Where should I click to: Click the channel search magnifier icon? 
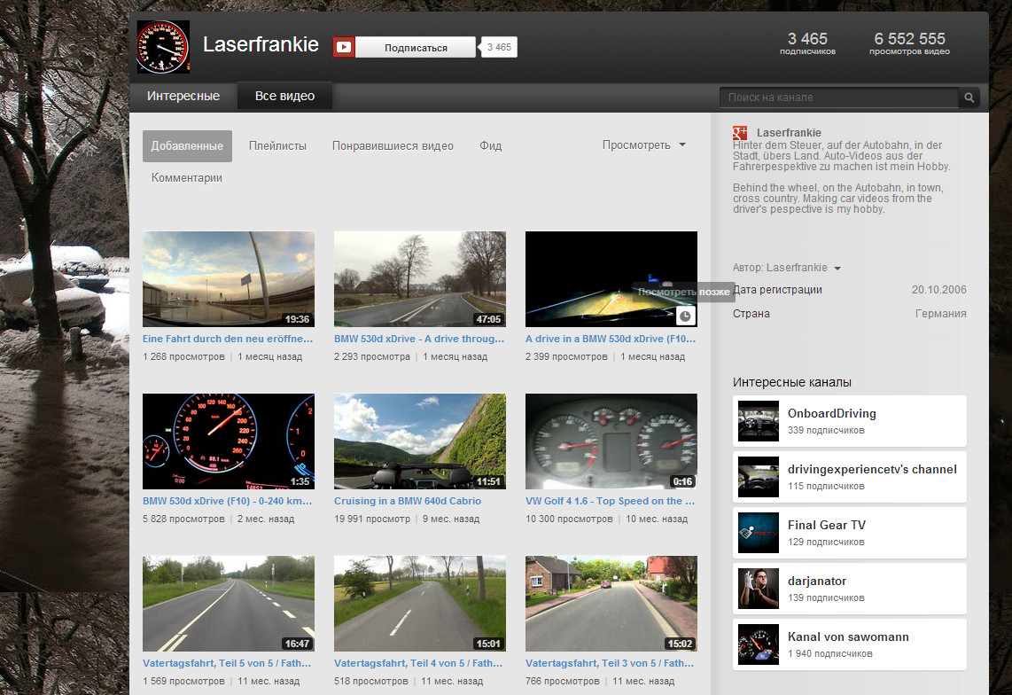[x=969, y=98]
